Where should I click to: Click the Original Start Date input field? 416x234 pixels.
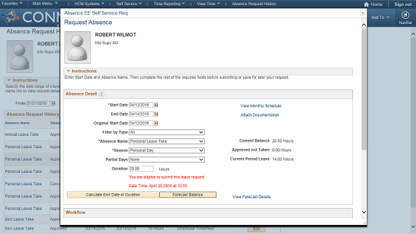pyautogui.click(x=141, y=123)
